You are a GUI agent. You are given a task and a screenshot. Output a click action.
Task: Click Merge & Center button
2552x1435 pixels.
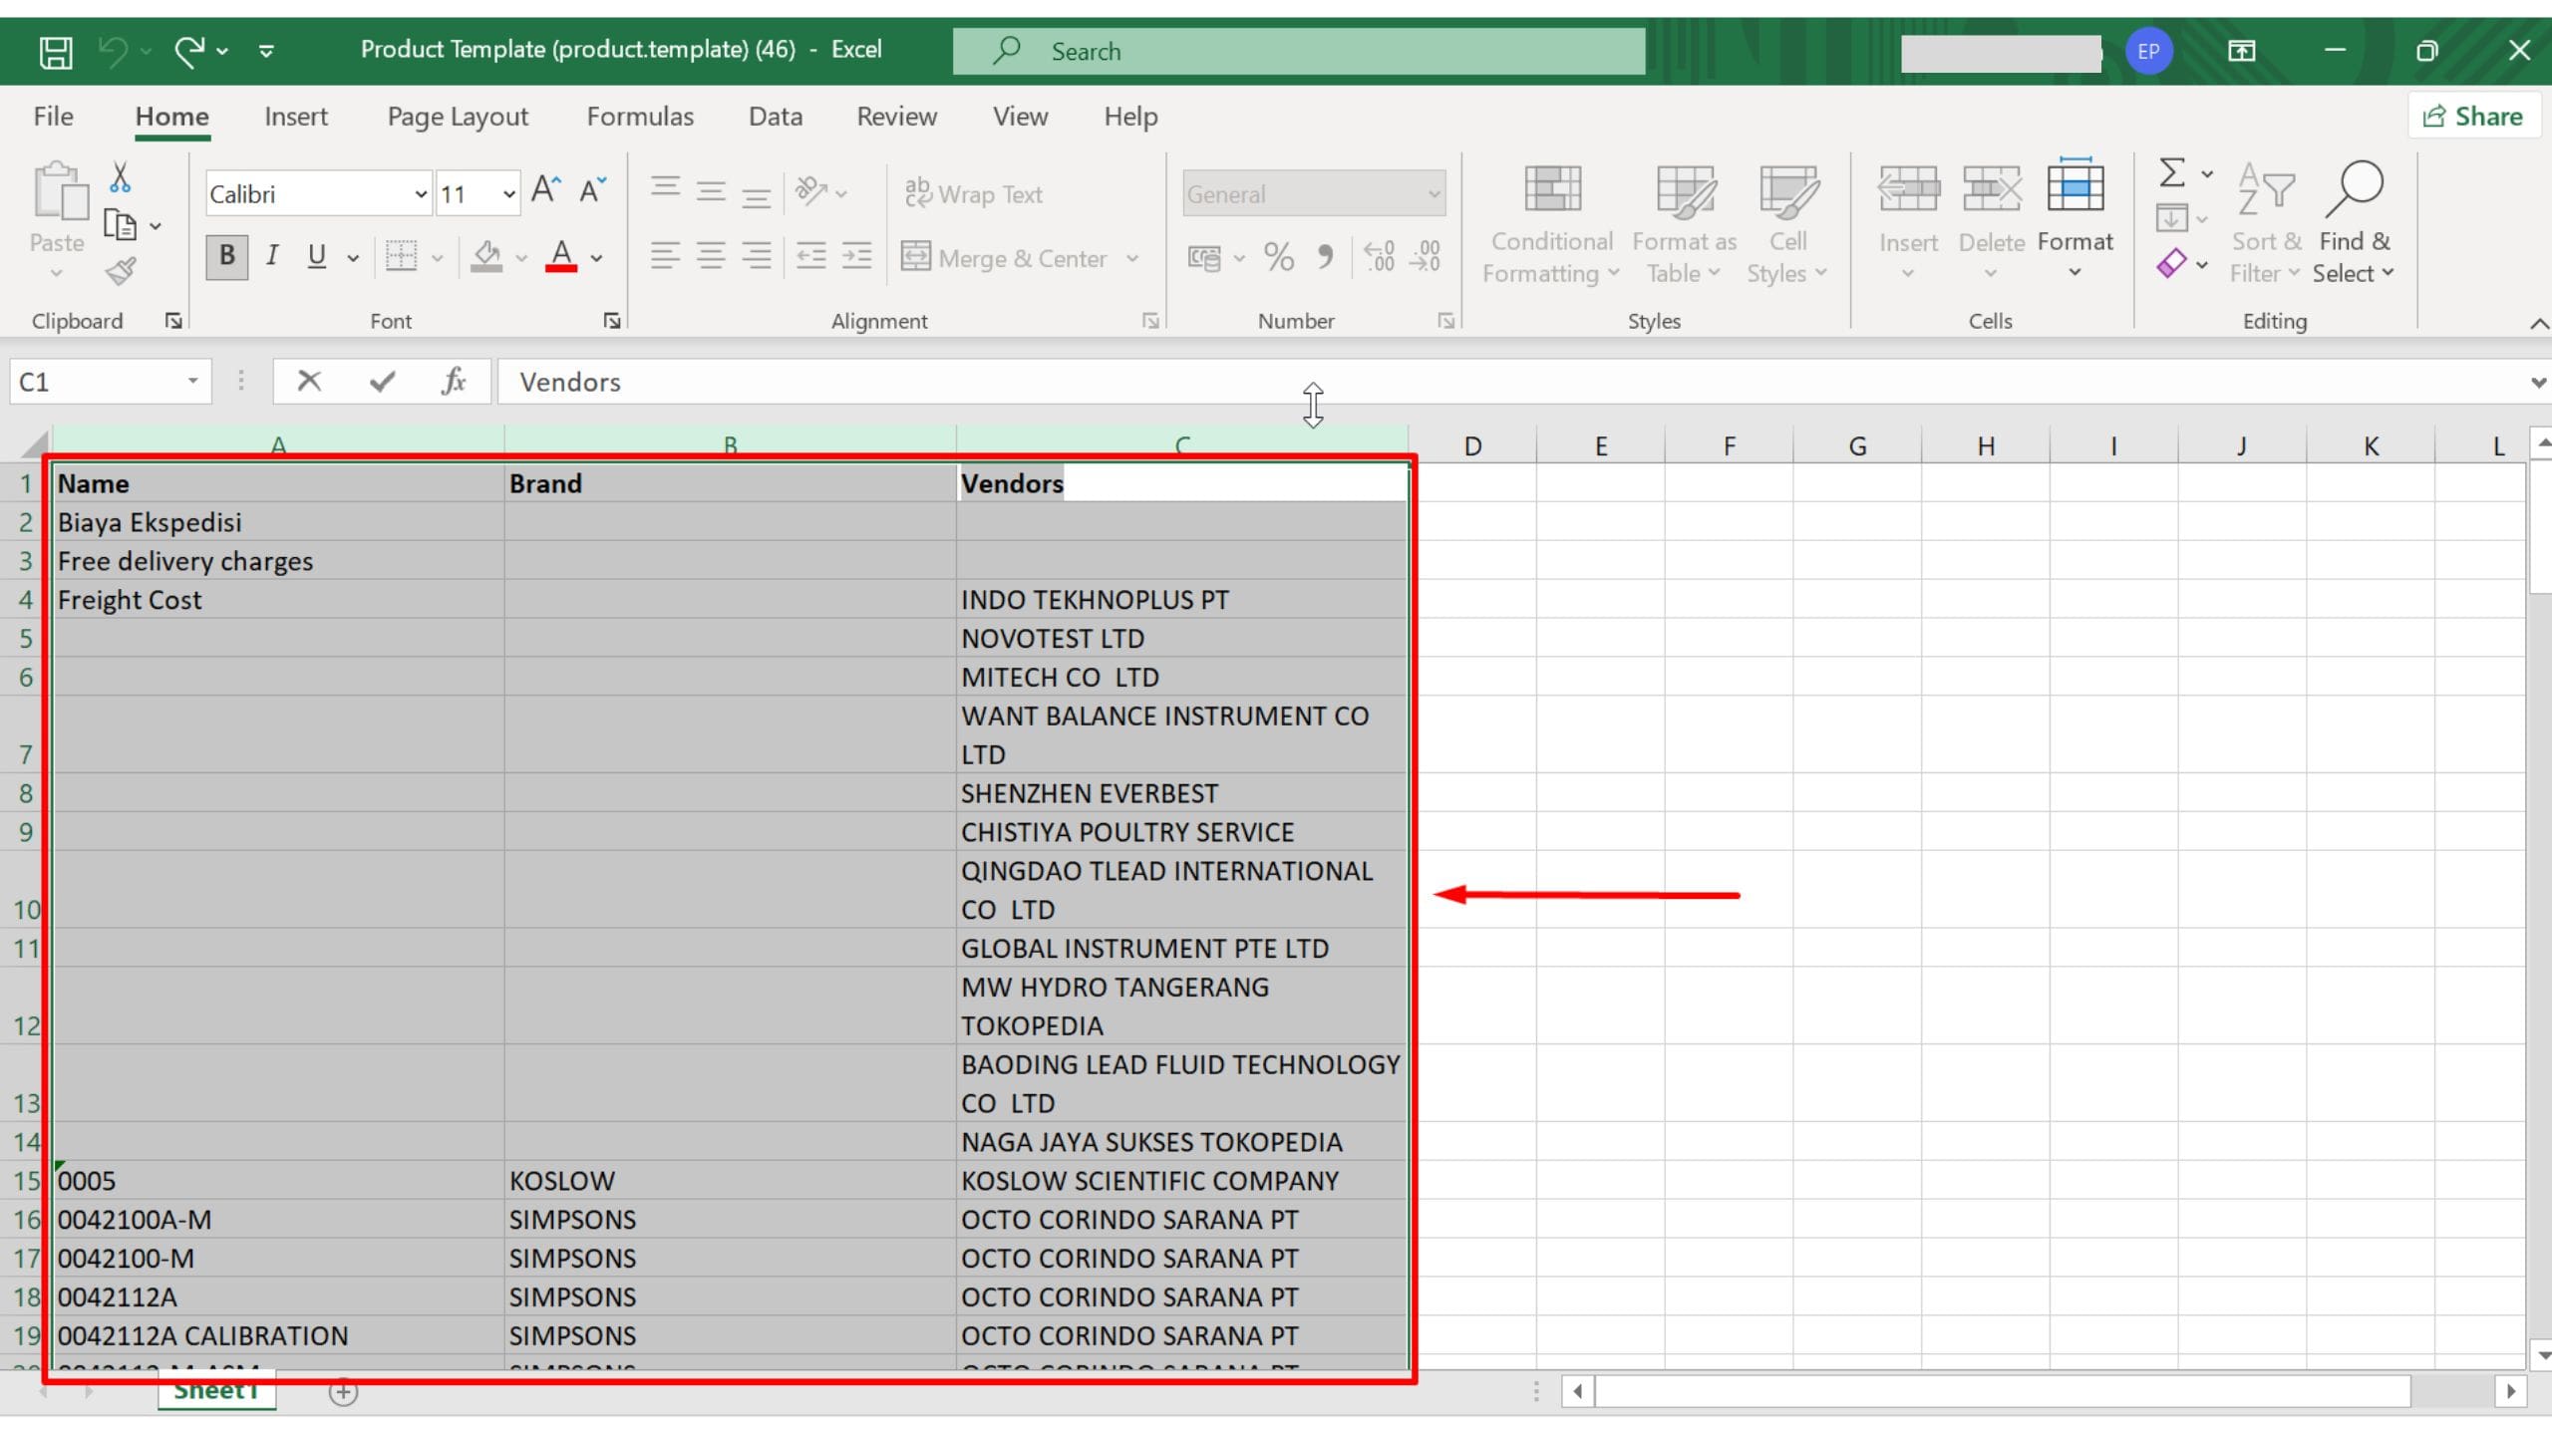pyautogui.click(x=1005, y=258)
